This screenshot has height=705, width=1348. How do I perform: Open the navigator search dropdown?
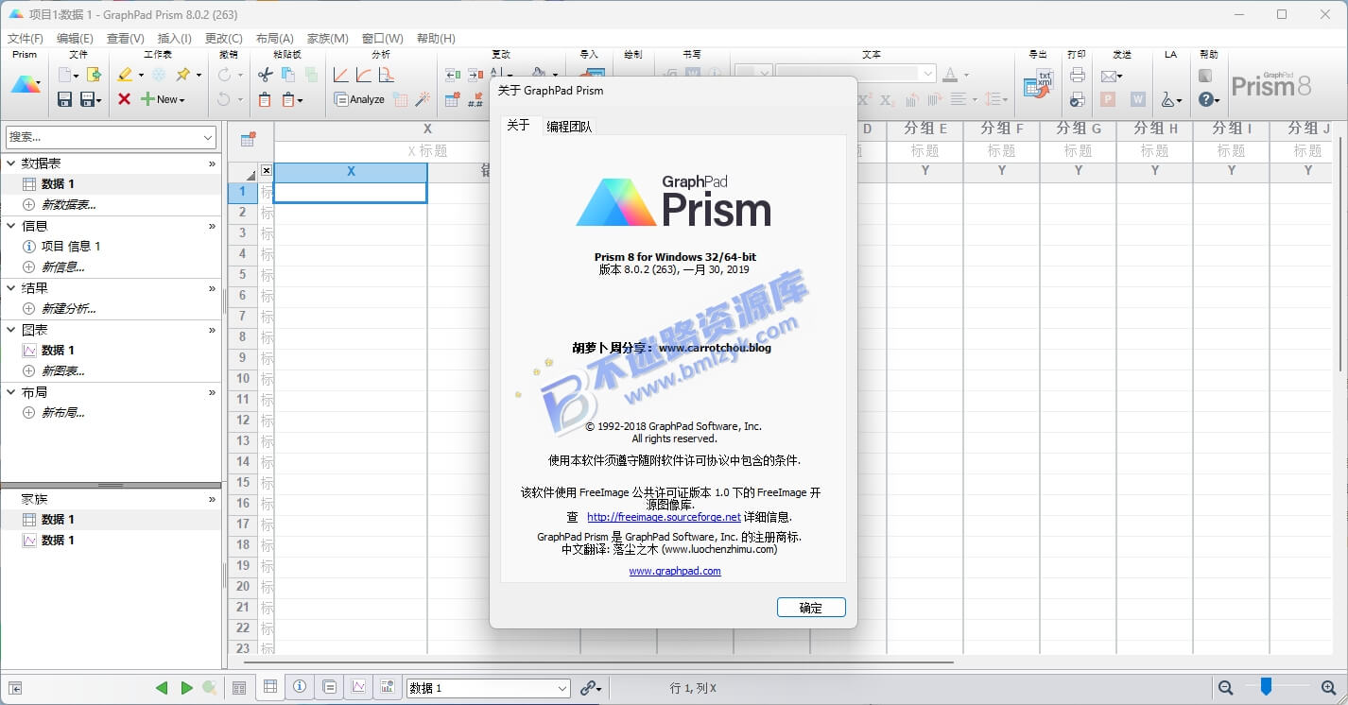tap(208, 137)
